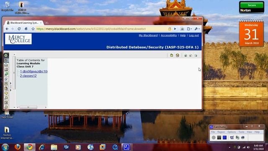Click the table of contents horizontal scrollbar
Image resolution: width=268 pixels, height=151 pixels.
28,107
